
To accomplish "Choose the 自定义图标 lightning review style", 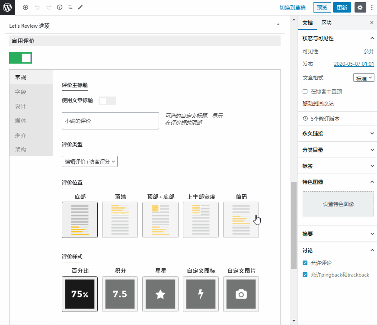I will click(x=201, y=294).
